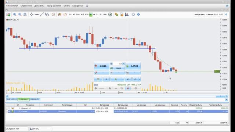
Task: Expand the selected trade row arrow
Action: tap(7, 111)
